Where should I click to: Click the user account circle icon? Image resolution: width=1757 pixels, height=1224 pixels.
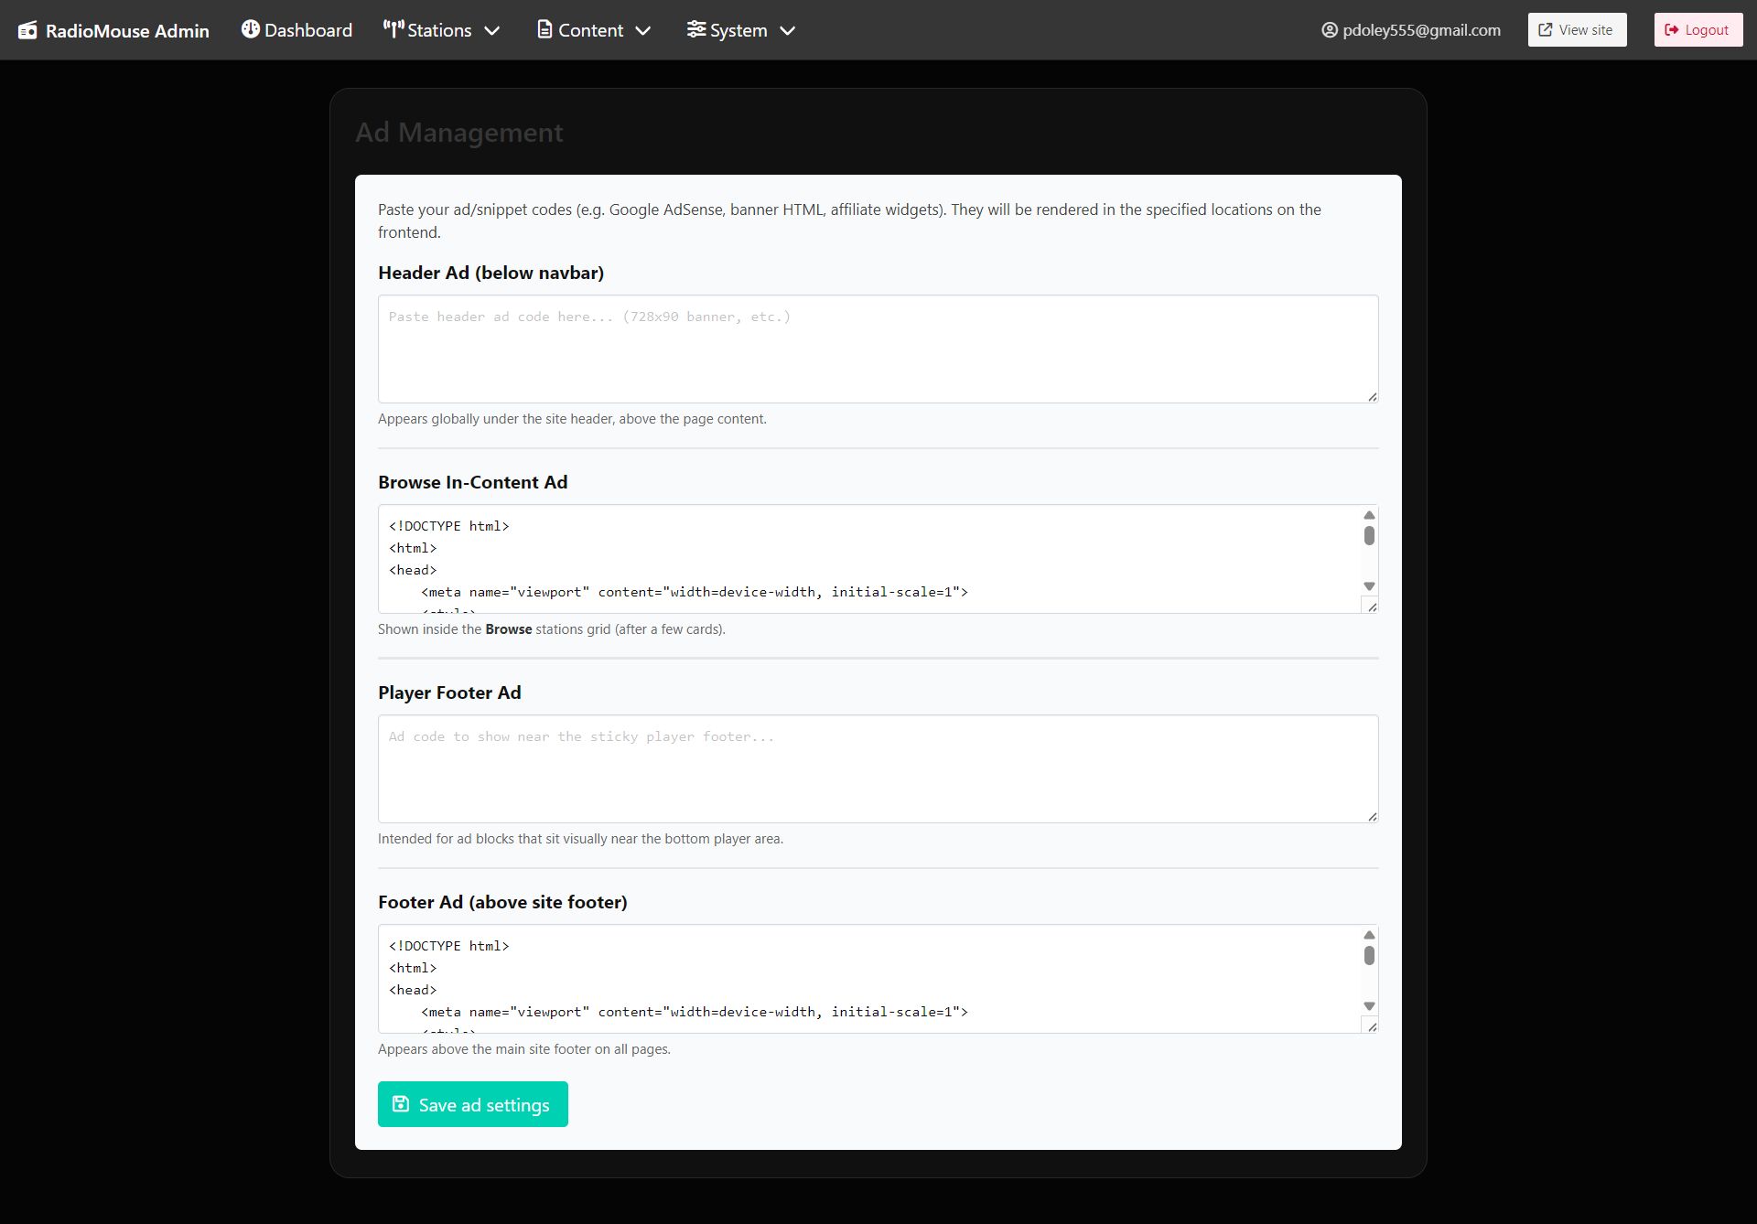pyautogui.click(x=1330, y=30)
